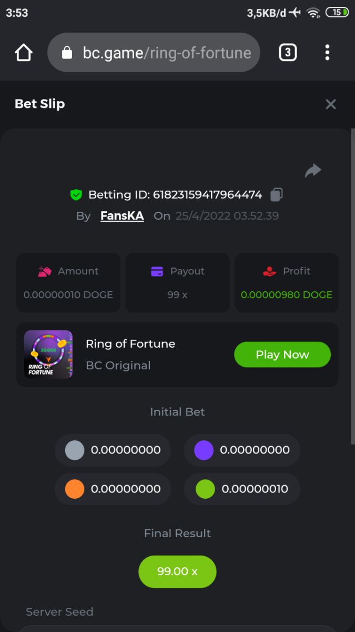Tap the browser home icon
355x632 pixels.
[x=24, y=53]
